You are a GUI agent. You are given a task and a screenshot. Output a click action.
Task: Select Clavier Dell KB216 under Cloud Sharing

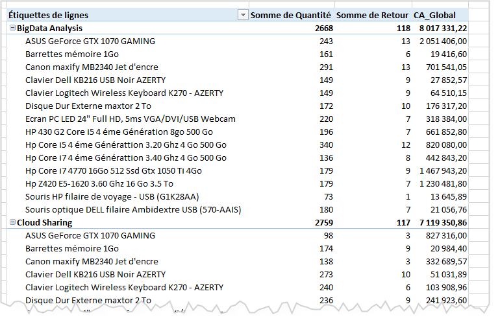click(95, 274)
